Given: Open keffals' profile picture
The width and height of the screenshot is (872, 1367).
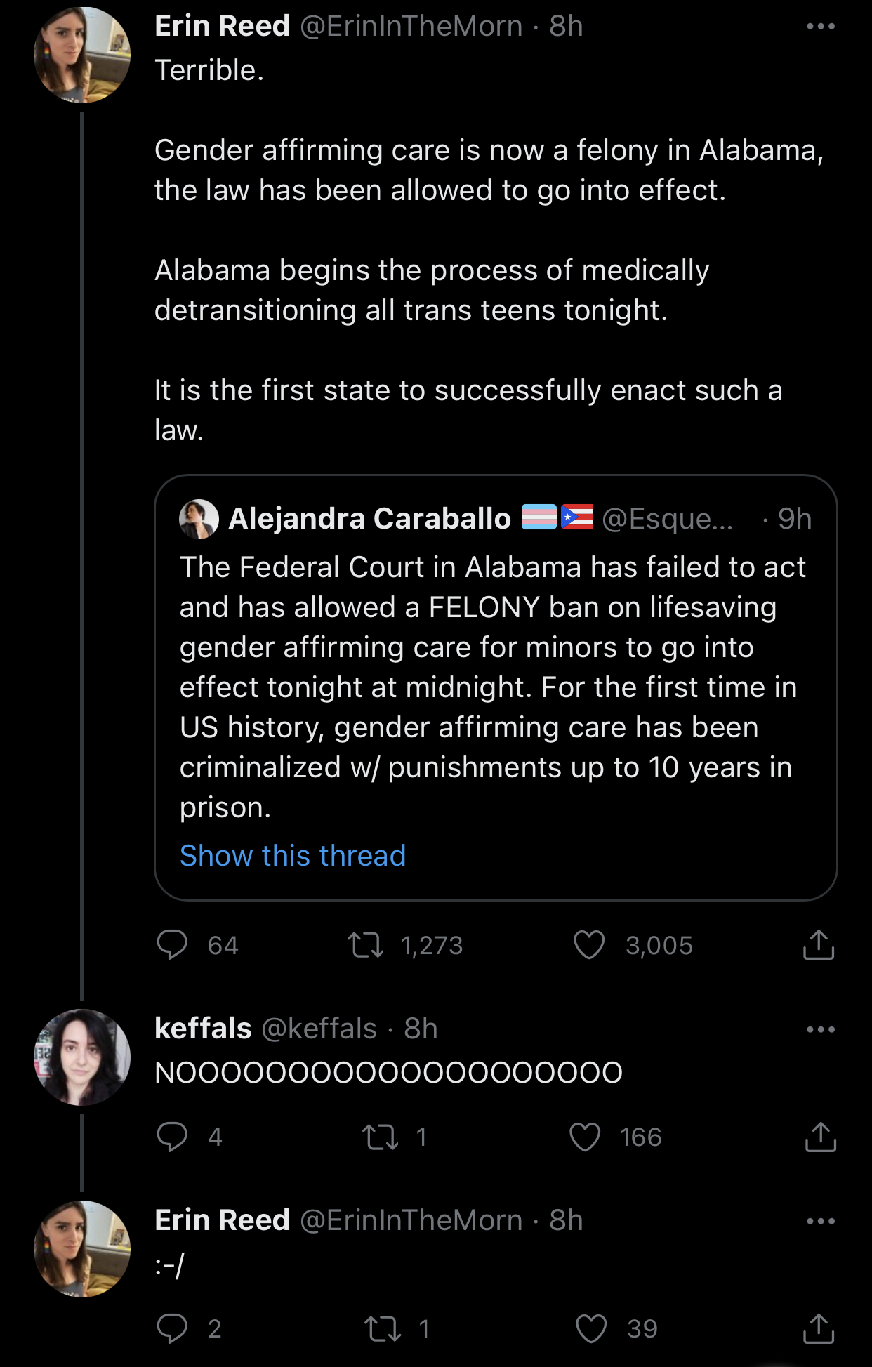Looking at the screenshot, I should [82, 1057].
